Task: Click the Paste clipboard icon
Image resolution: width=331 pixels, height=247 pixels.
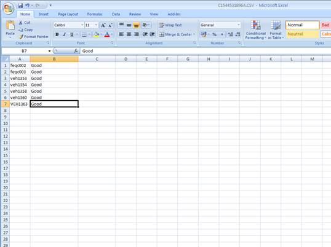Action: pos(10,26)
